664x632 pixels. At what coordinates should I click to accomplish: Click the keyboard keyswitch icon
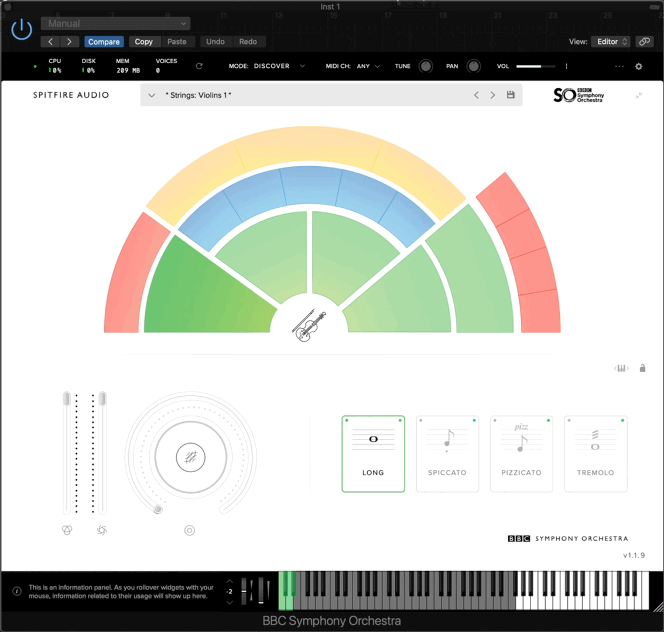(621, 368)
